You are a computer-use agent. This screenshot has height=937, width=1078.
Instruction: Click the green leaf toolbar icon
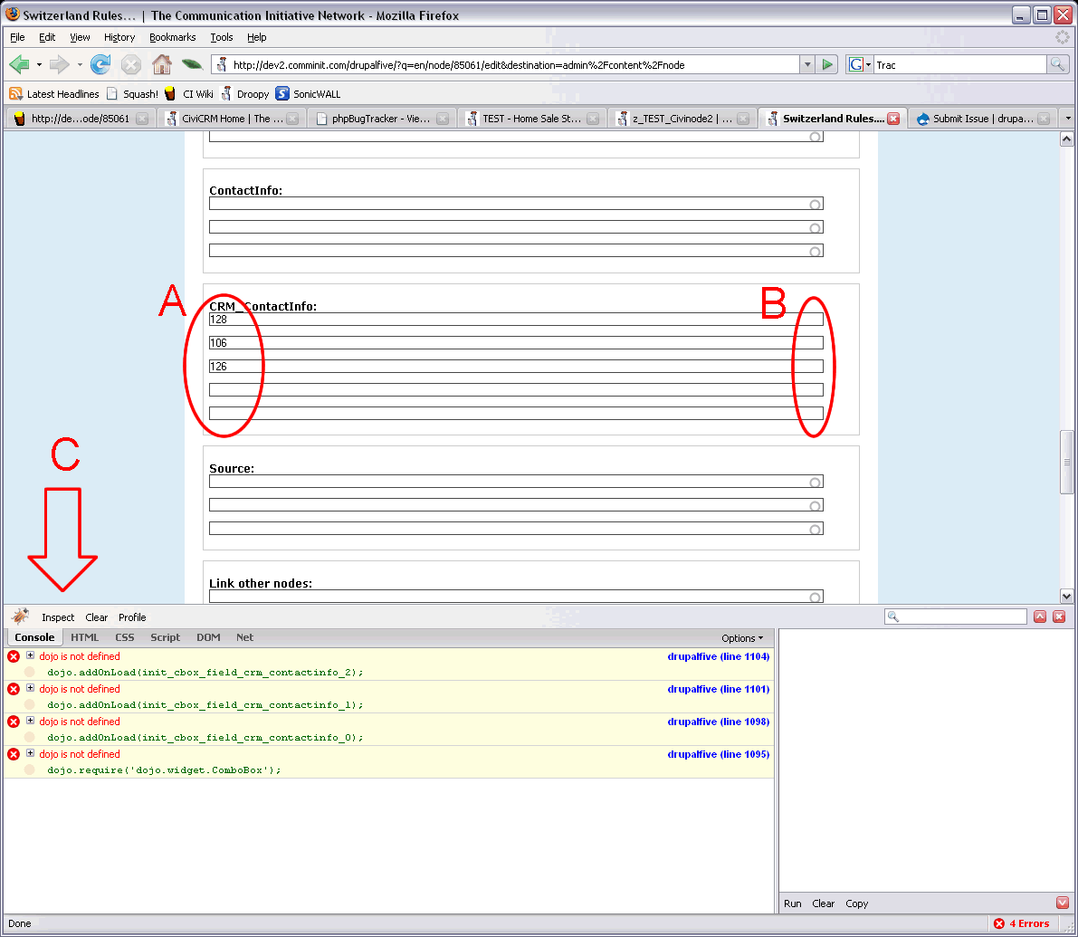[x=192, y=64]
